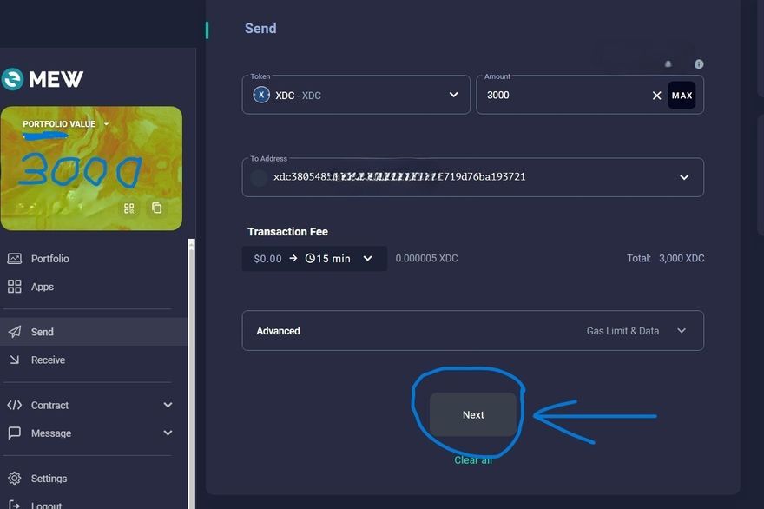Expand the Advanced Gas Limit & Data section
The image size is (764, 509).
[681, 331]
